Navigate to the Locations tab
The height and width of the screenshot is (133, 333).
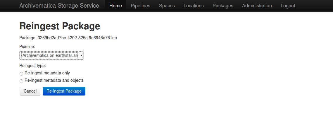[x=194, y=6]
